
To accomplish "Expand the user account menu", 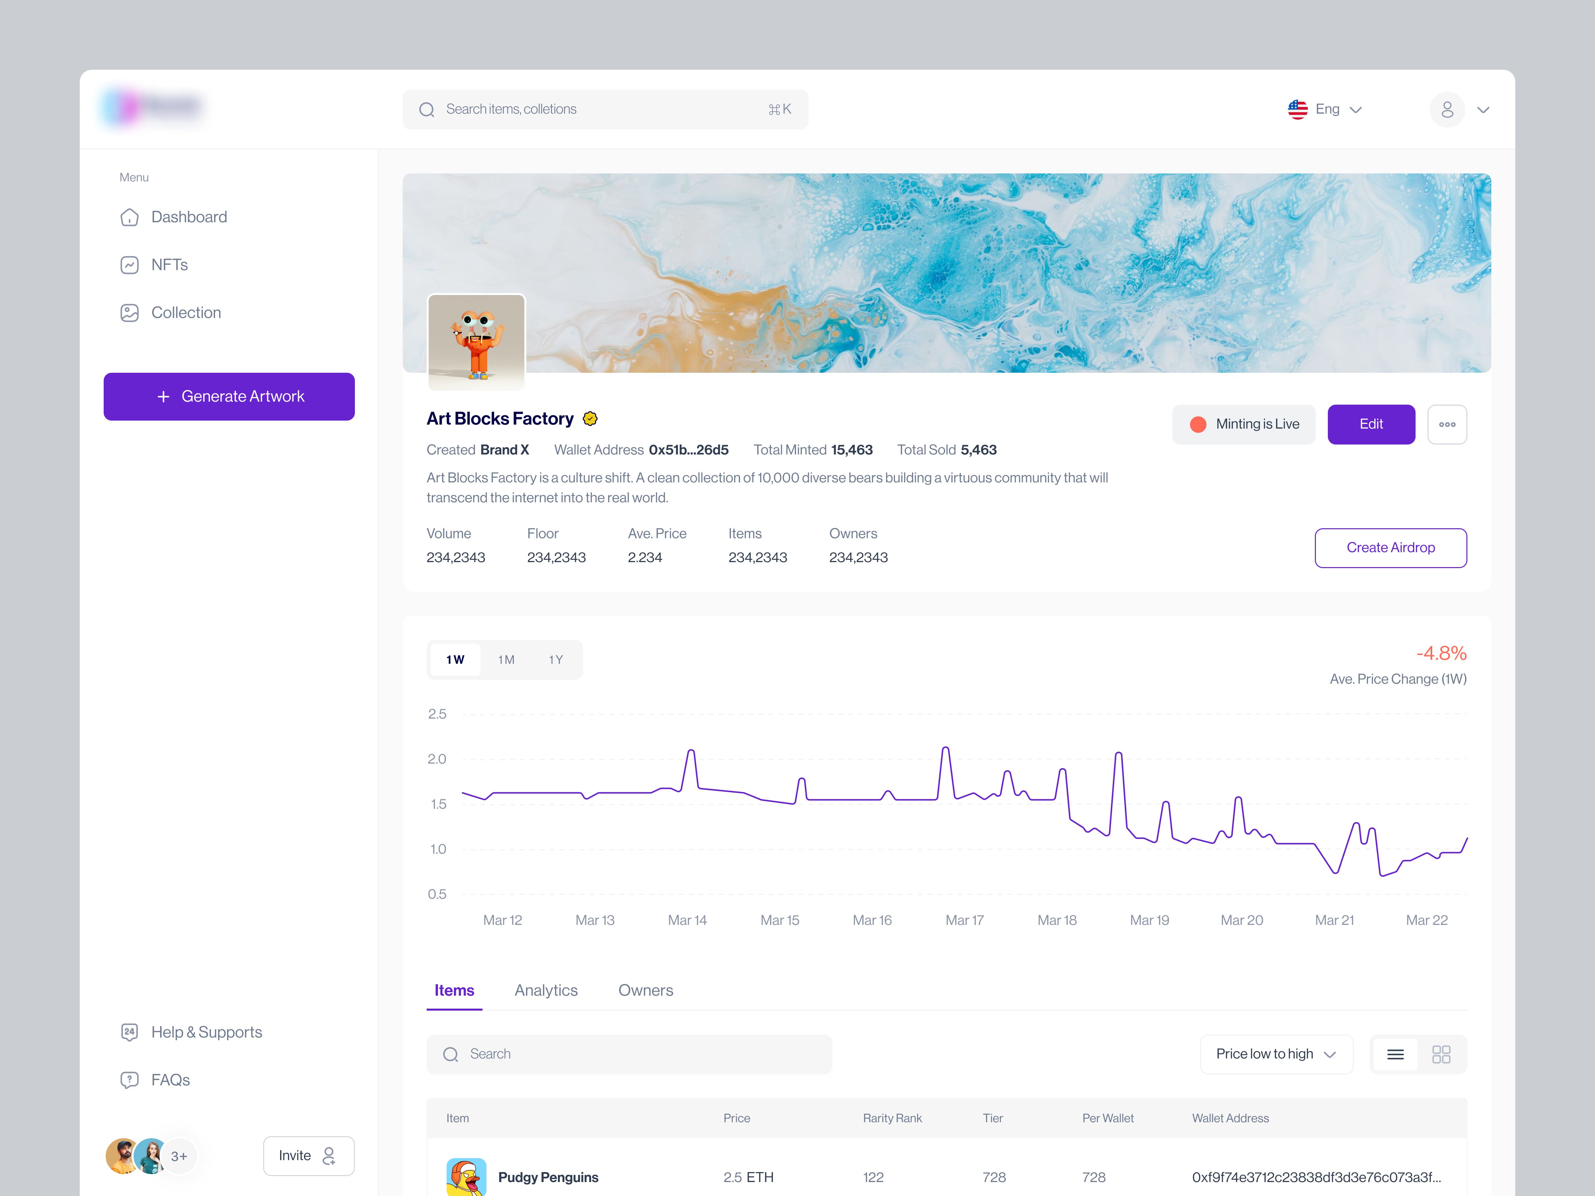I will (1461, 109).
